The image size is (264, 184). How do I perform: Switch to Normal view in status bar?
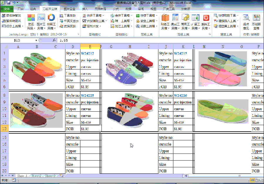coord(252,180)
